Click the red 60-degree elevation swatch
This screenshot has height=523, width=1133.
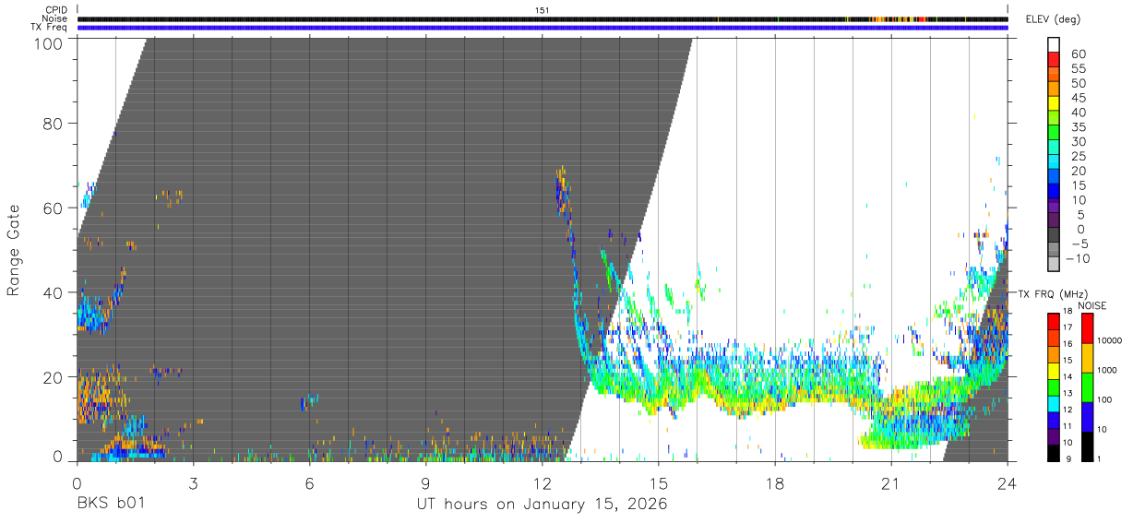pyautogui.click(x=1055, y=60)
